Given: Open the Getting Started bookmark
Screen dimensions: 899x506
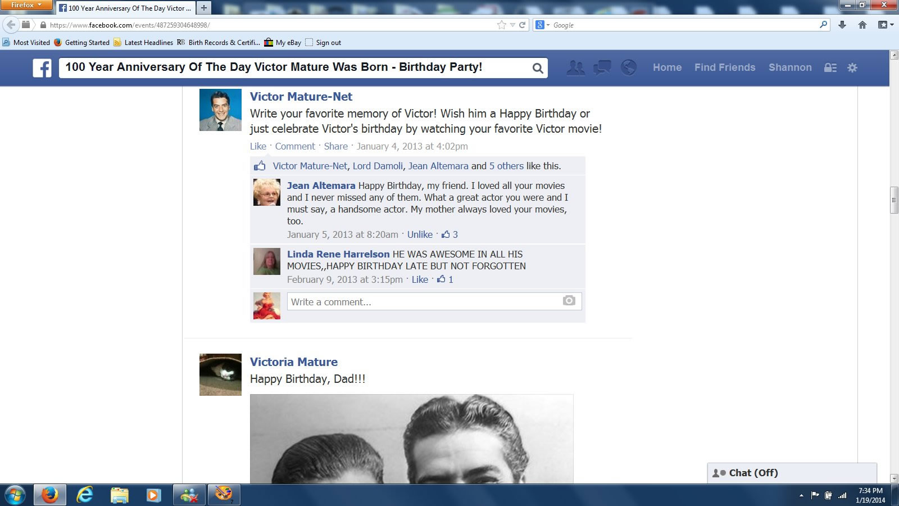Looking at the screenshot, I should 82,42.
